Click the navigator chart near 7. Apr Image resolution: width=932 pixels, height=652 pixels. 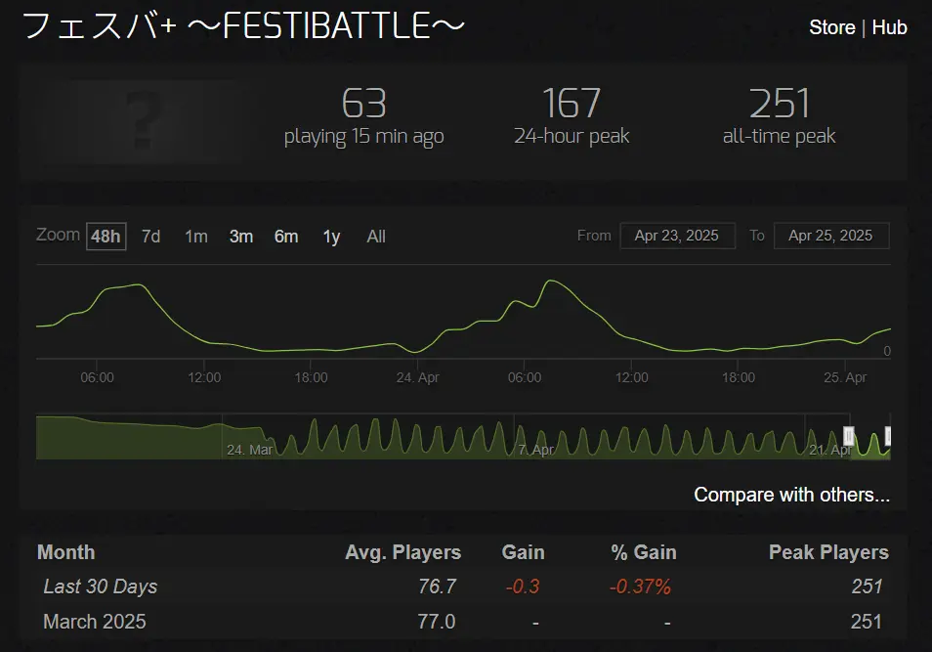(535, 450)
